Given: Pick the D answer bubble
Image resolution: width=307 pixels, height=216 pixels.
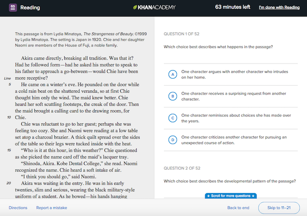Looking at the screenshot, I should 173,140.
